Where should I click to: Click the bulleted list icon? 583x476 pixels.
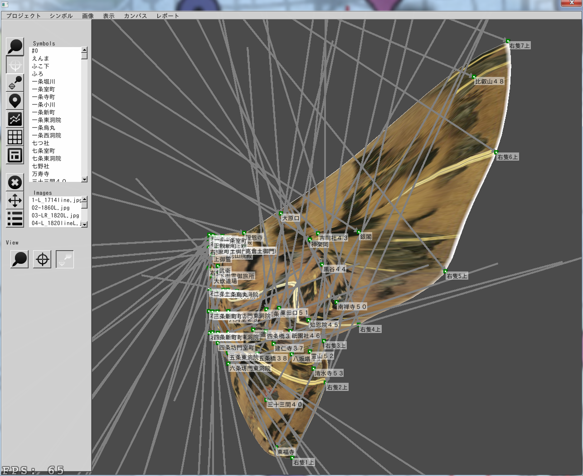pyautogui.click(x=15, y=219)
